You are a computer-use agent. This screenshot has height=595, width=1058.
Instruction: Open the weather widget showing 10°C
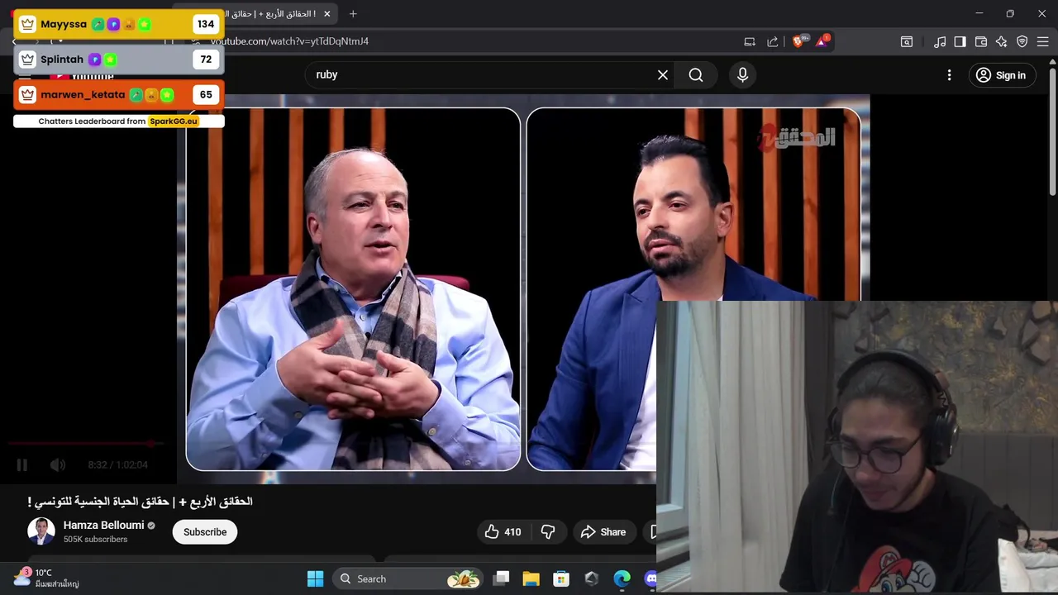click(x=46, y=578)
